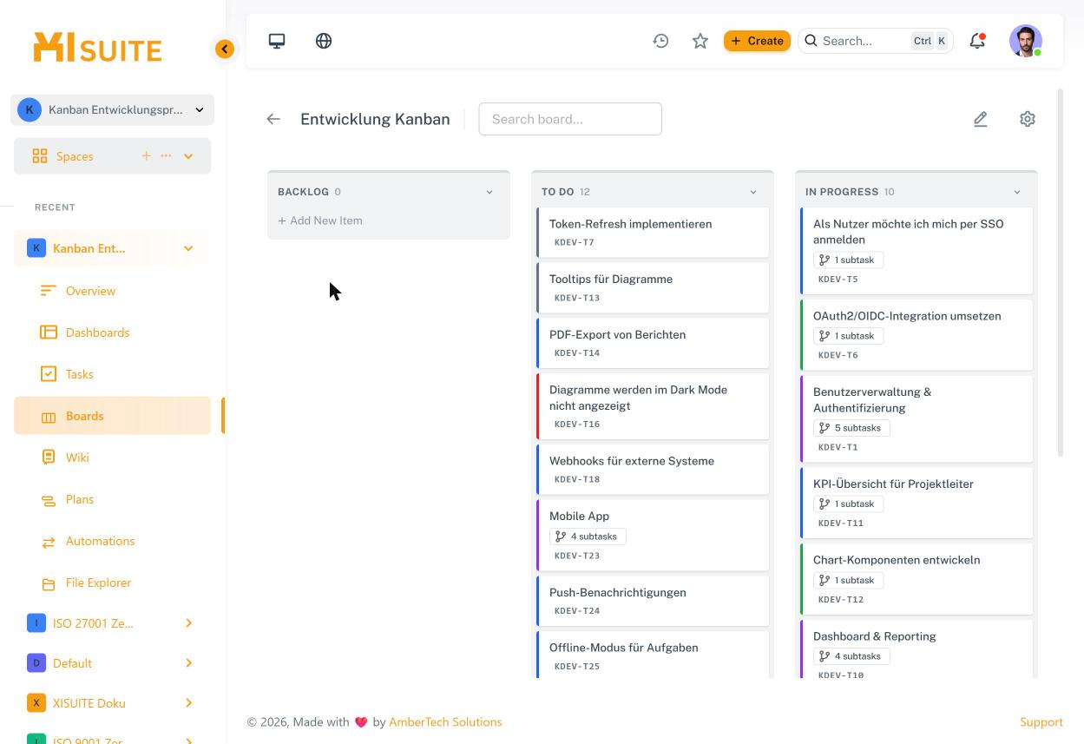Click the pencil edit board icon
This screenshot has height=744, width=1084.
click(x=981, y=119)
